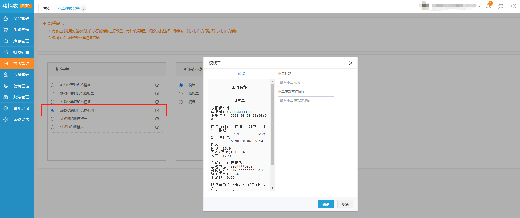This screenshot has width=520, height=218.
Task: Close the 小票模板设置 tab with x icon
Action: 83,9
